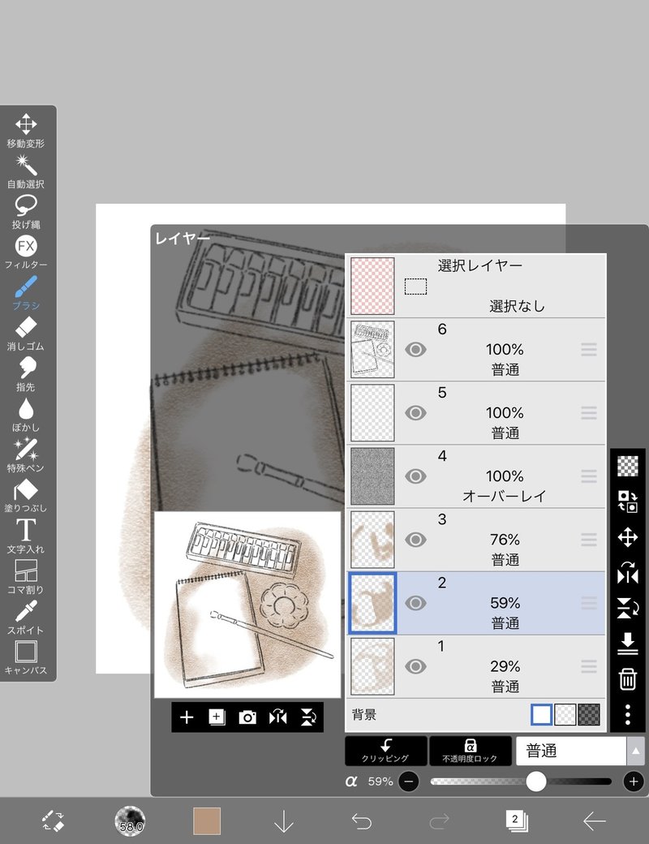Select layer 4 gray texture thumbnail

point(372,476)
